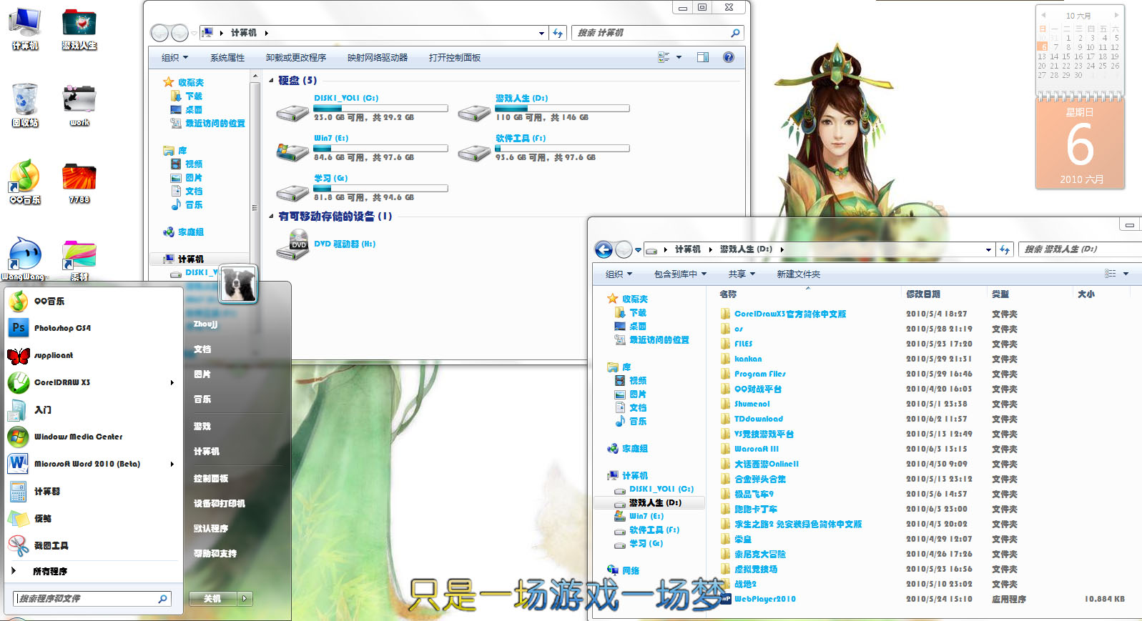Viewport: 1142px width, 621px height.
Task: Click previous month arrow on calendar gadget
Action: pyautogui.click(x=1043, y=15)
